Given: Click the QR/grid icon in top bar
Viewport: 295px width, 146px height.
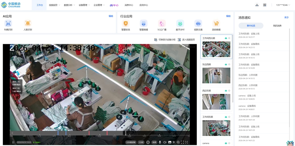Looking at the screenshot, I should tap(265, 5).
